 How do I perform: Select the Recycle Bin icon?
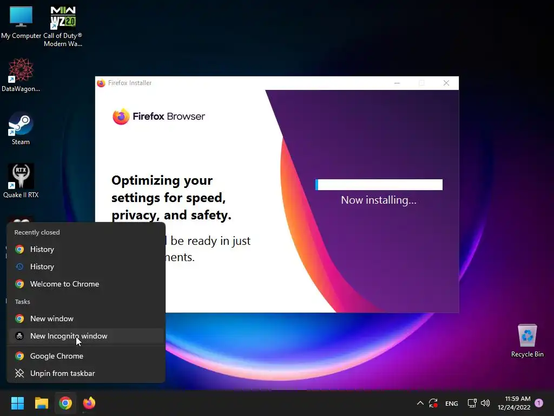pyautogui.click(x=527, y=341)
